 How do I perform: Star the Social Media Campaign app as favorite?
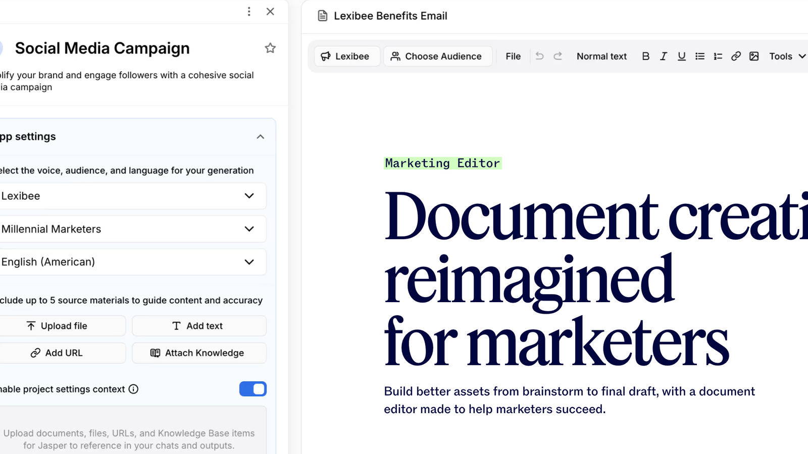270,48
